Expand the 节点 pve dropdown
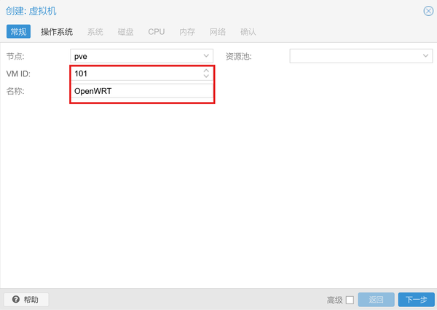The width and height of the screenshot is (437, 310). (x=206, y=56)
